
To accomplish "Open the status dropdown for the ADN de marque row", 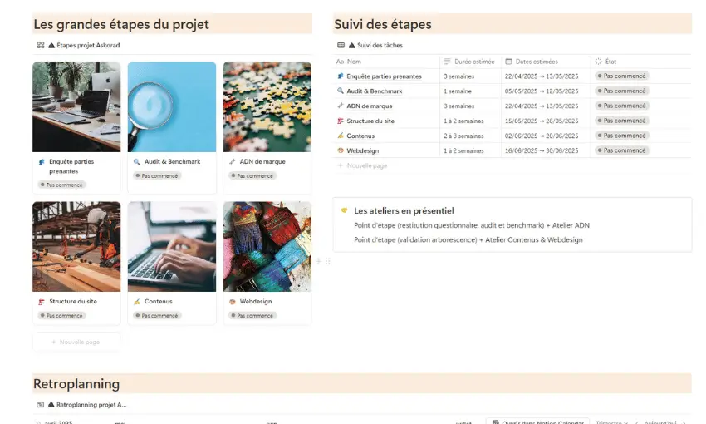I will pyautogui.click(x=622, y=106).
